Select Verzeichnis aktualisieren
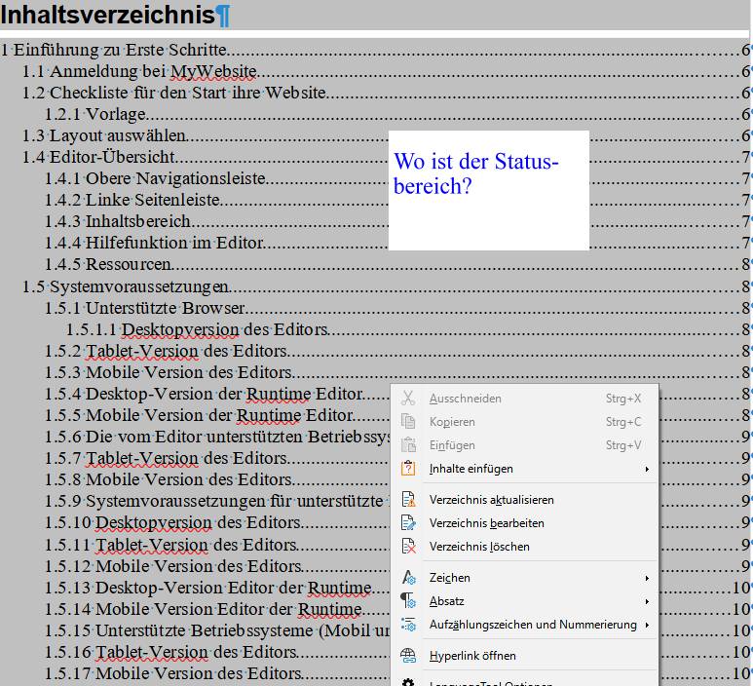This screenshot has width=753, height=686. (524, 499)
